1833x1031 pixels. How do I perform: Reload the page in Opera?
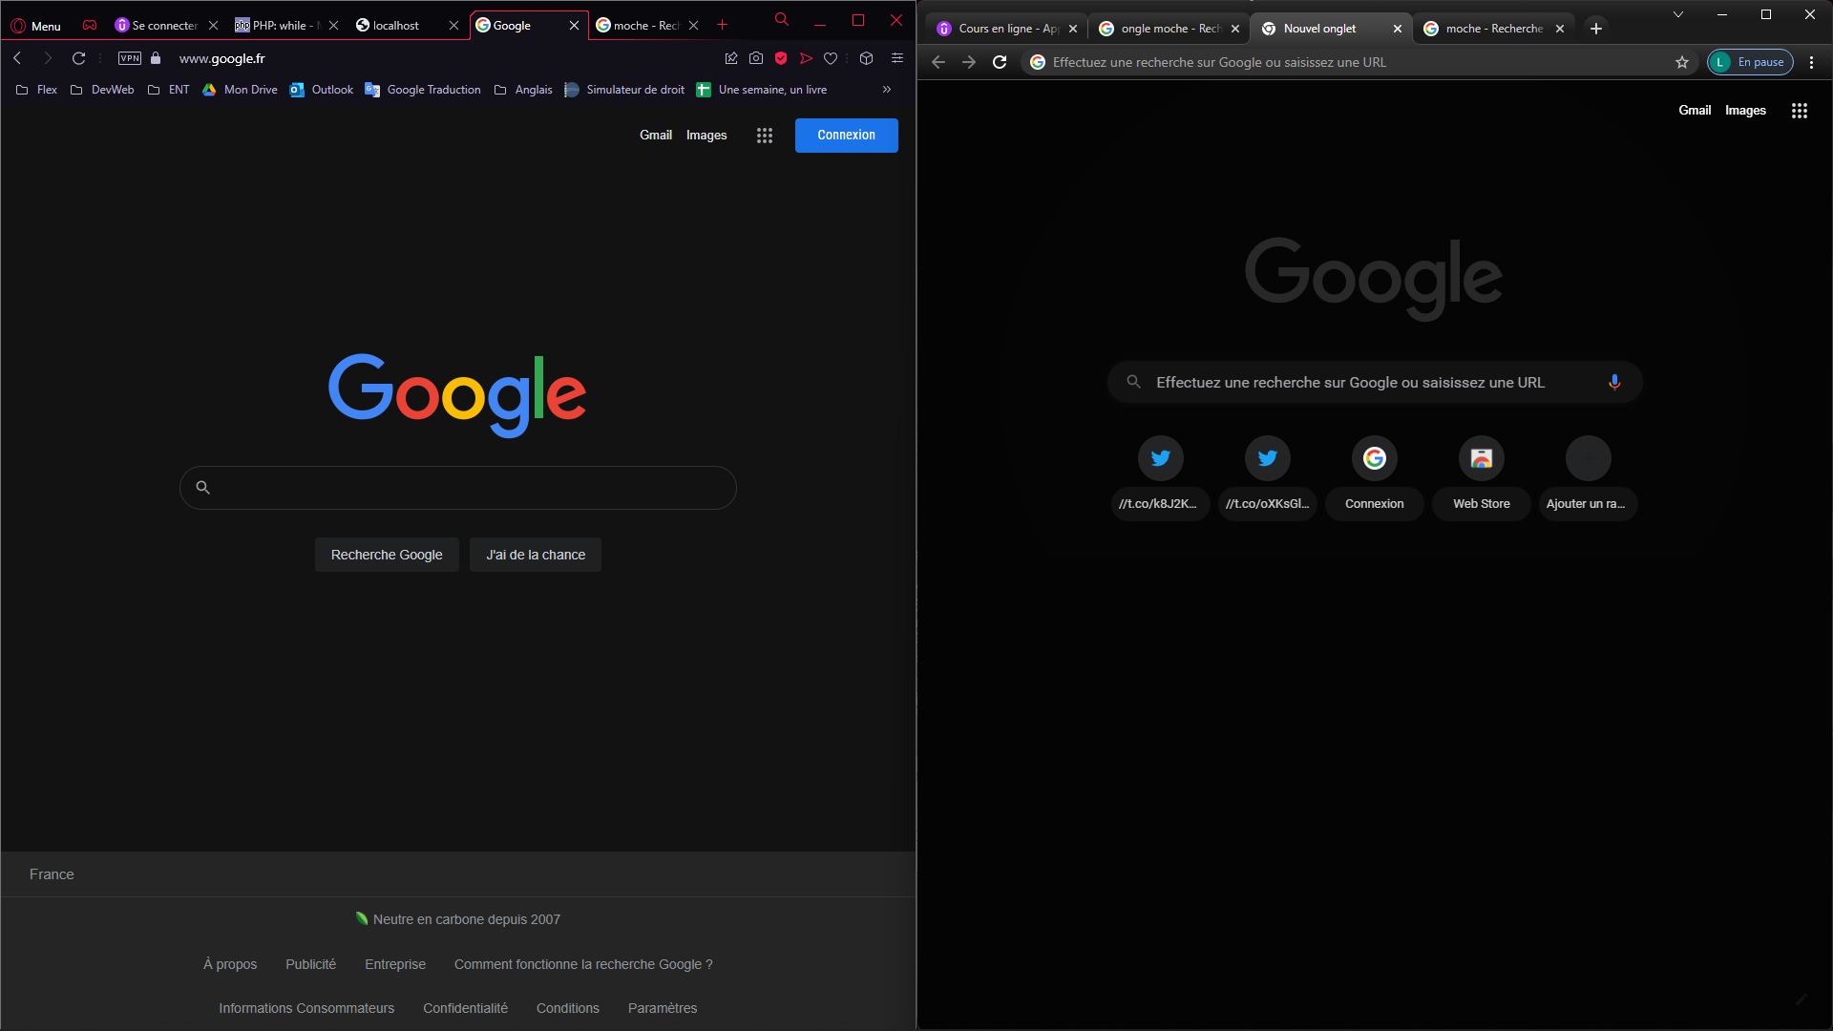(79, 58)
